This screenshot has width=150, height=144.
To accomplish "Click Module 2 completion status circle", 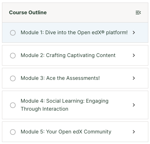I will click(x=13, y=56).
